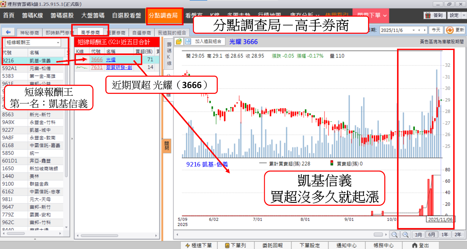Toggle the orange 開關 panel collapse tab
This screenshot has width=467, height=249.
[167, 146]
